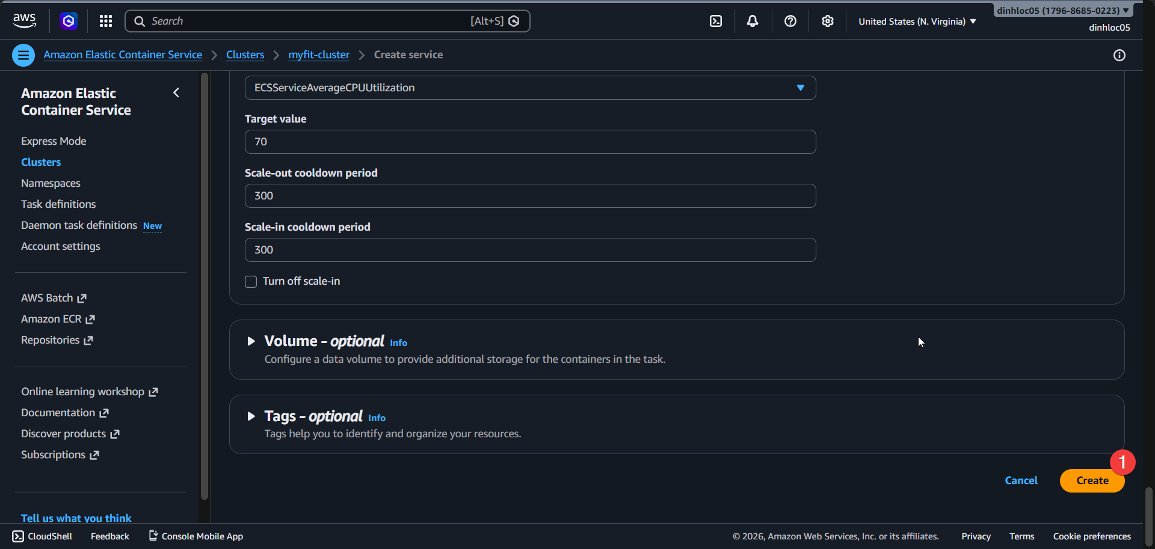Click the Target value input field

pyautogui.click(x=529, y=142)
